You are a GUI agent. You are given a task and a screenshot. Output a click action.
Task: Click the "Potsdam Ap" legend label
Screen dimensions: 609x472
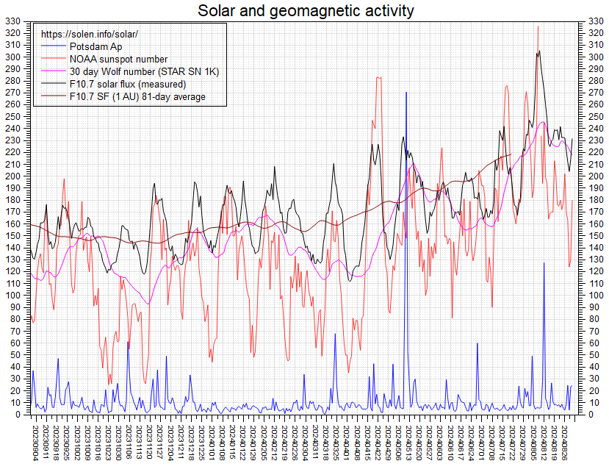tap(96, 46)
